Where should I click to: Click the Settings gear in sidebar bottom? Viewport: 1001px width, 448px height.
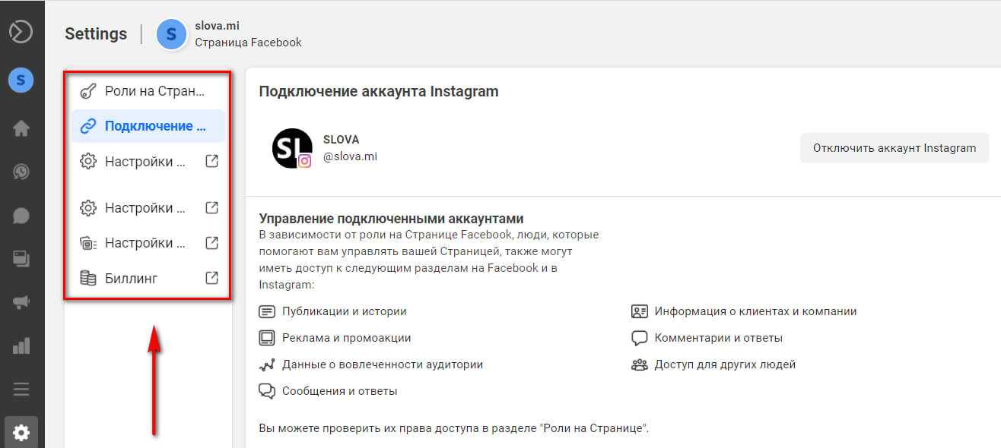coord(21,433)
